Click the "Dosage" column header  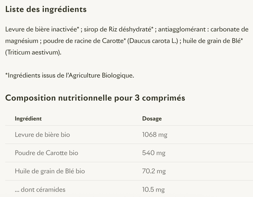tap(152, 118)
